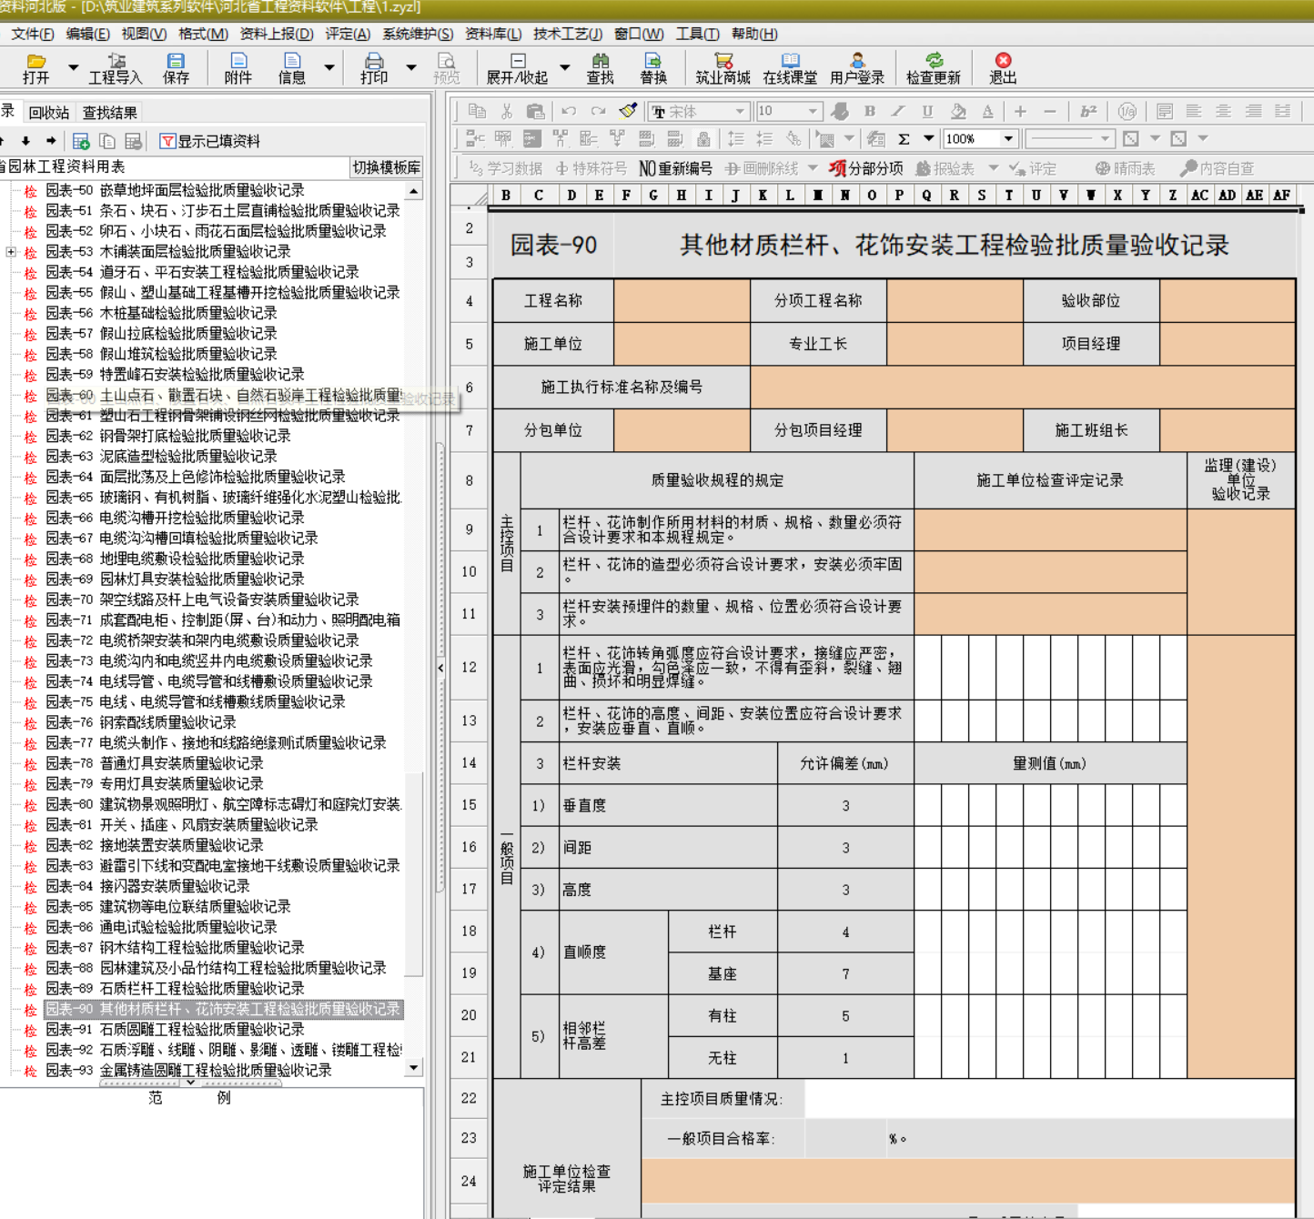The width and height of the screenshot is (1314, 1219).
Task: Click the move down arrow icon
Action: [x=25, y=141]
